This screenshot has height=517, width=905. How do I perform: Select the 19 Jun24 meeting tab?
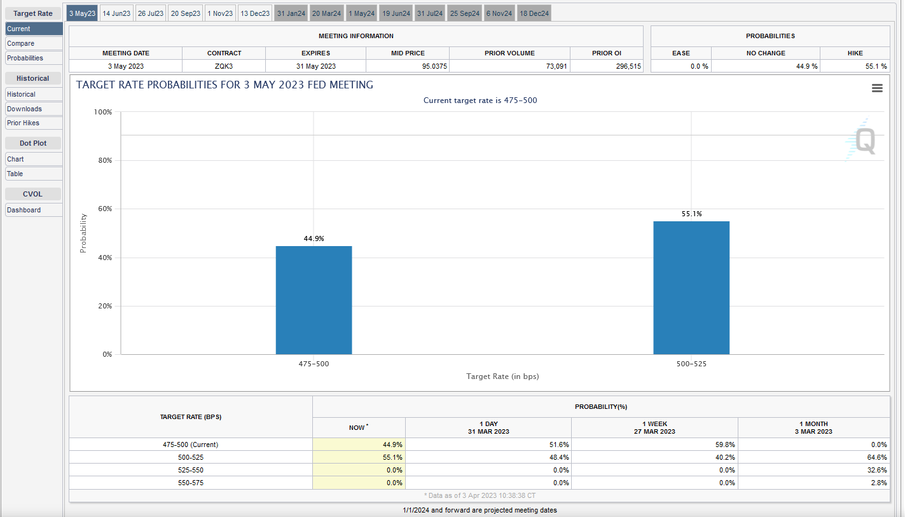tap(397, 13)
